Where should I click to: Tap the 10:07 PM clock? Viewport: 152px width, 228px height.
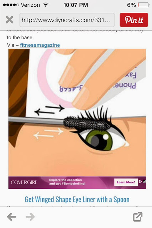(x=76, y=5)
